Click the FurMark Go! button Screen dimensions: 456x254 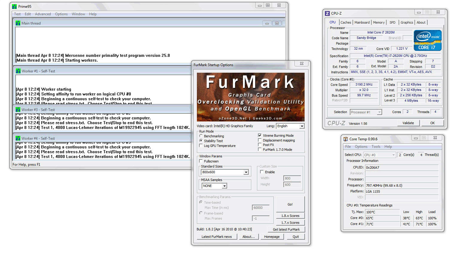click(x=290, y=204)
